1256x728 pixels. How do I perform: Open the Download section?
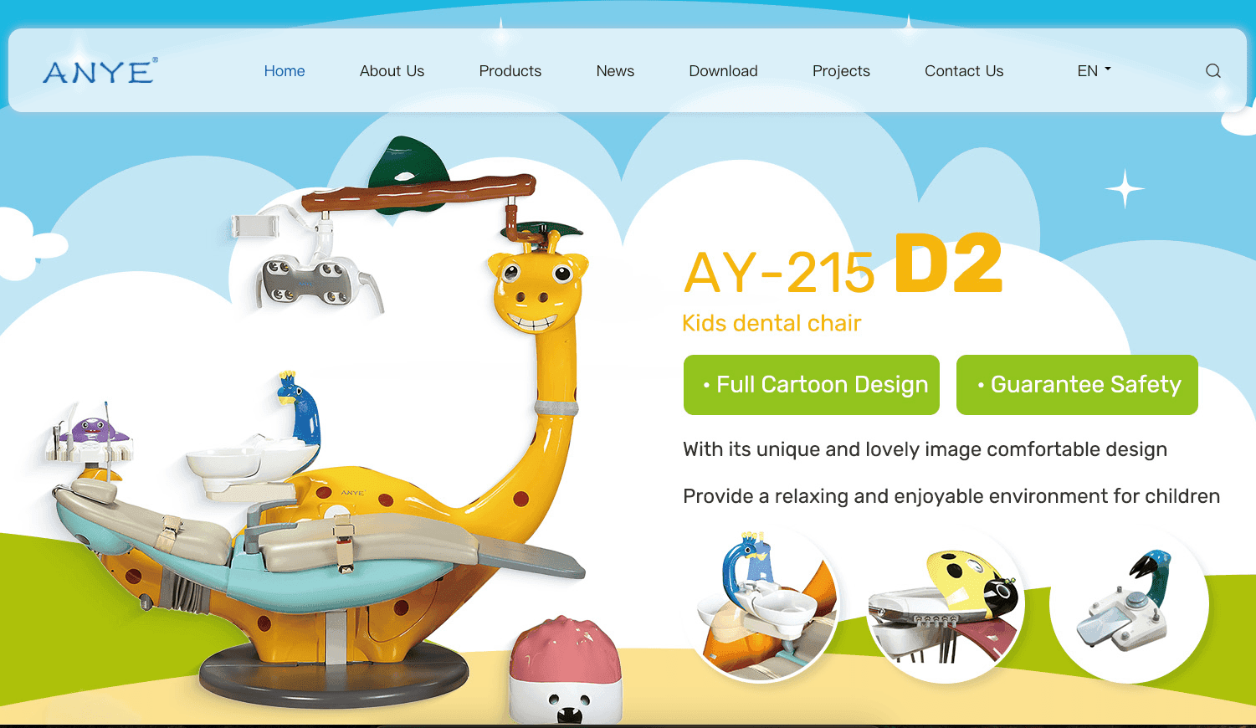pyautogui.click(x=723, y=71)
